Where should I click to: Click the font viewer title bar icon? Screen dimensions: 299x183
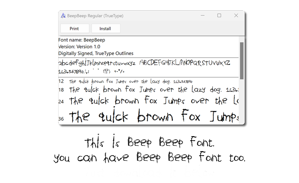pos(63,16)
